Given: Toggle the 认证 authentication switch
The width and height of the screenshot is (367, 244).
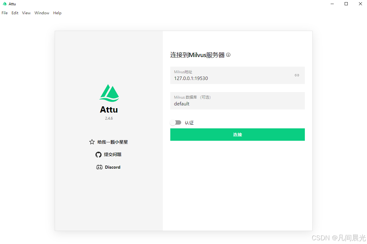Looking at the screenshot, I should point(176,122).
